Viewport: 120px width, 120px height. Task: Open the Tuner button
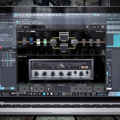click(49, 89)
